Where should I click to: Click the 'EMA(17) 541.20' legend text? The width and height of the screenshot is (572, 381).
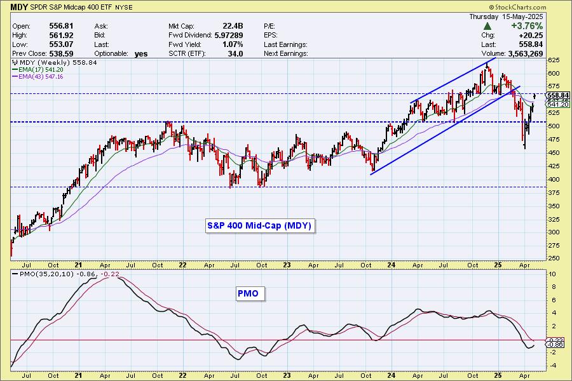[41, 70]
